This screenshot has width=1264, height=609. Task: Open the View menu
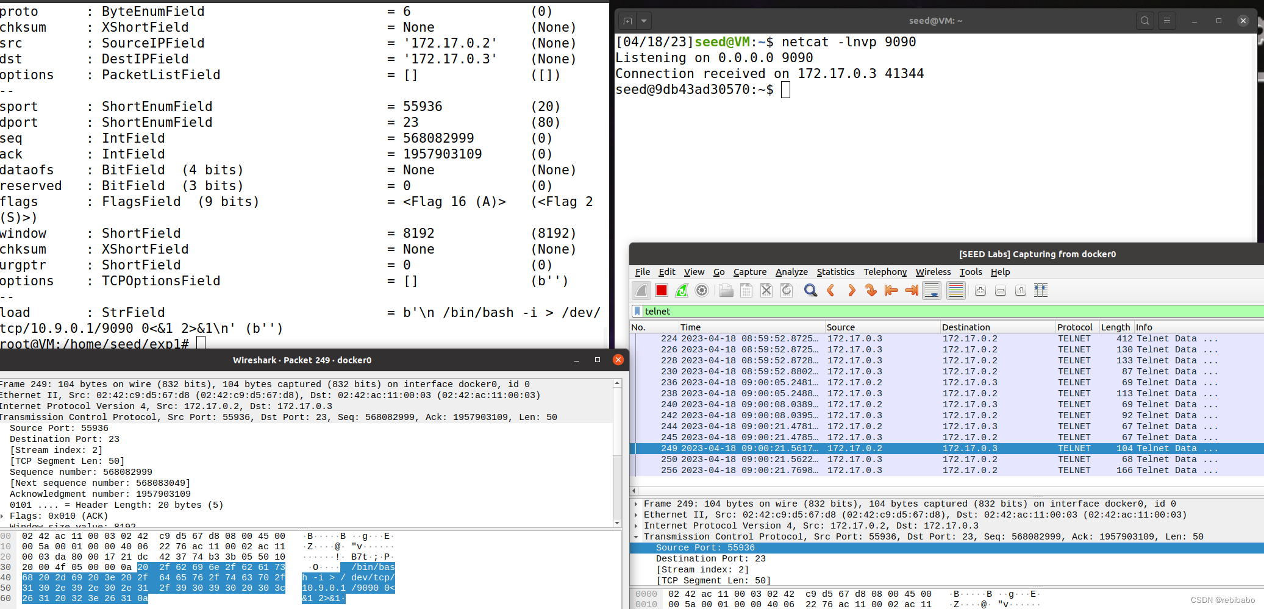click(694, 272)
